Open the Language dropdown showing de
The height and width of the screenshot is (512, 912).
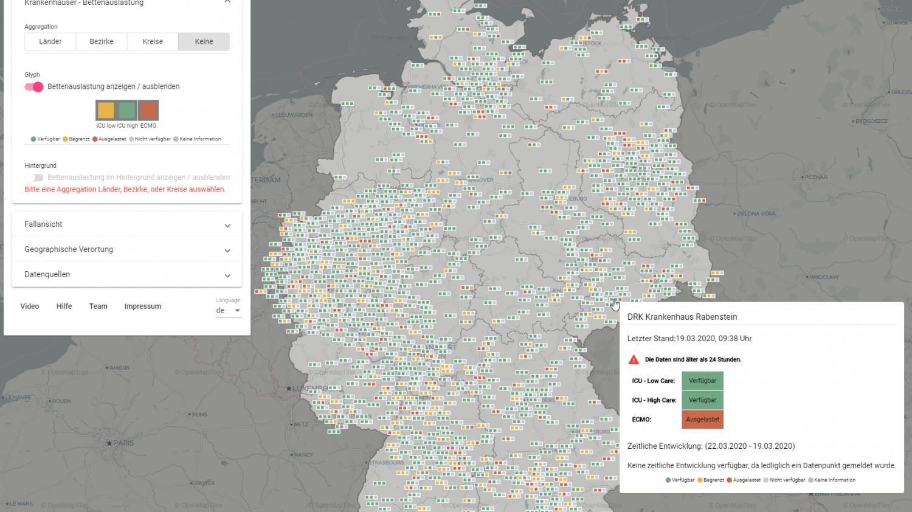point(229,311)
